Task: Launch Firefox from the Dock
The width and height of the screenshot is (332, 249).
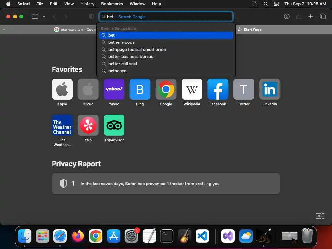Action: coord(78,236)
